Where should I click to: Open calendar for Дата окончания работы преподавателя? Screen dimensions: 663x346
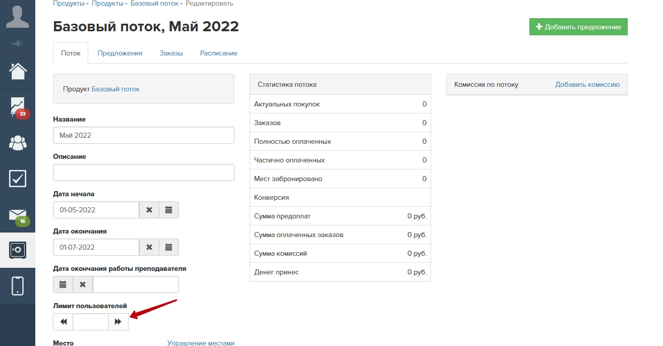pos(63,284)
